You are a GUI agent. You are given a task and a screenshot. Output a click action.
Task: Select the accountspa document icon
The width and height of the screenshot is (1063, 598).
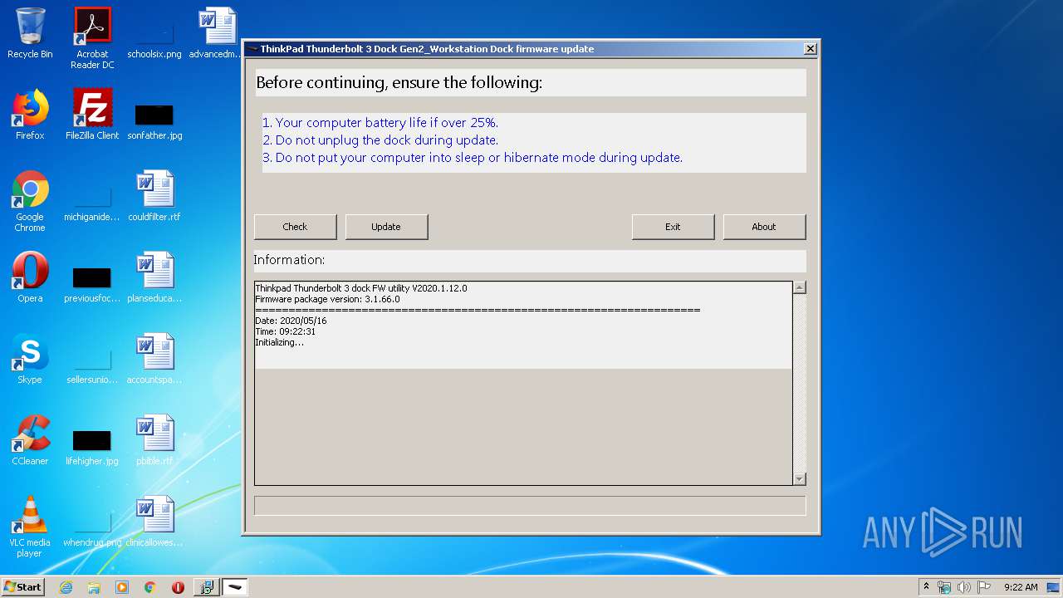[154, 359]
